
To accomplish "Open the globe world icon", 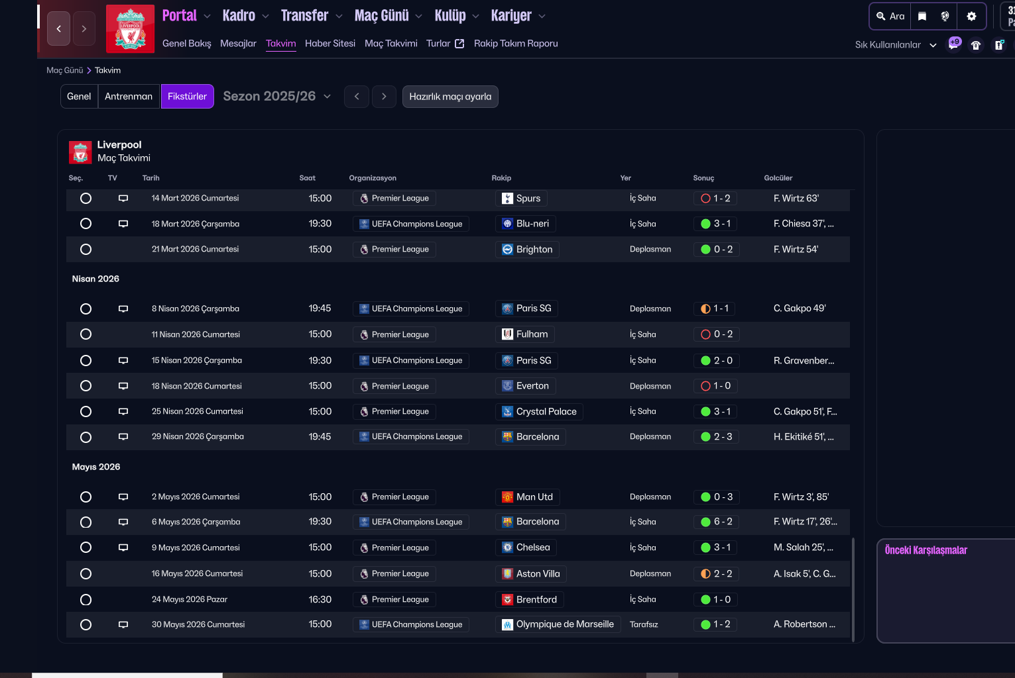I will (945, 17).
